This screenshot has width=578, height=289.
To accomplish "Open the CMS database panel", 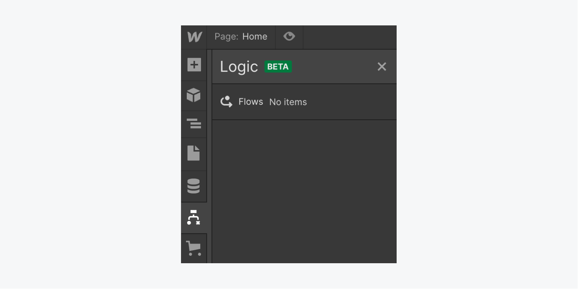I will tap(194, 186).
